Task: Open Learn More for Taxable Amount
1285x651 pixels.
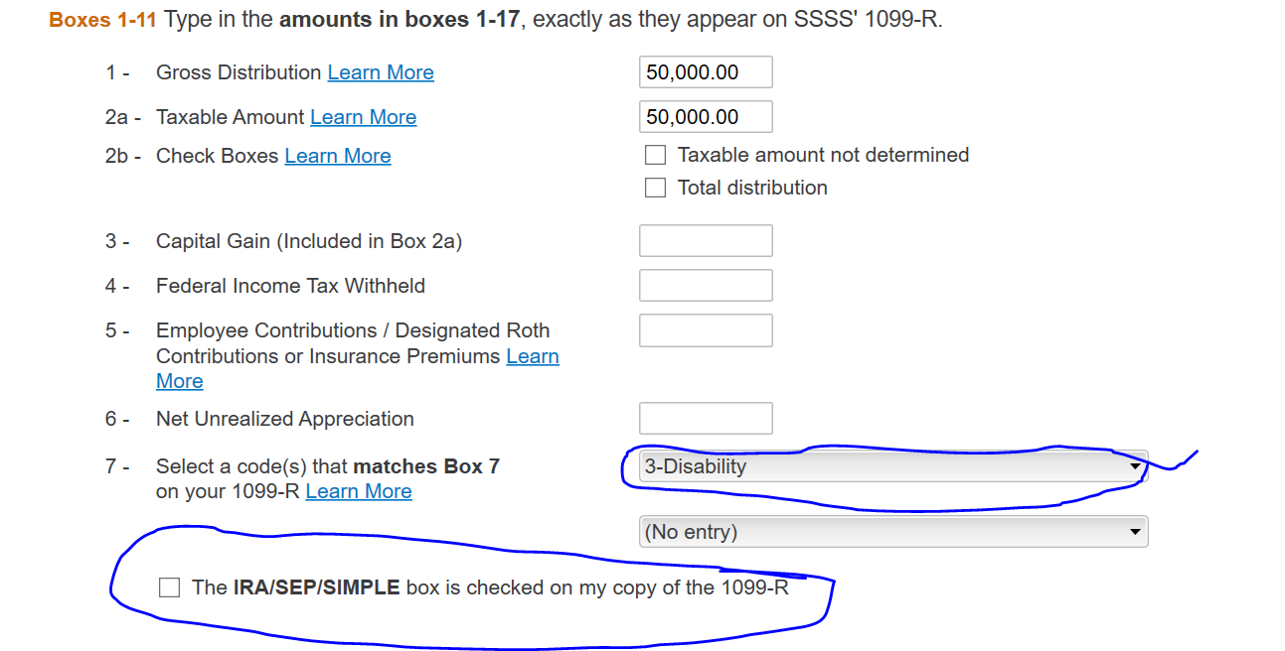Action: 363,117
